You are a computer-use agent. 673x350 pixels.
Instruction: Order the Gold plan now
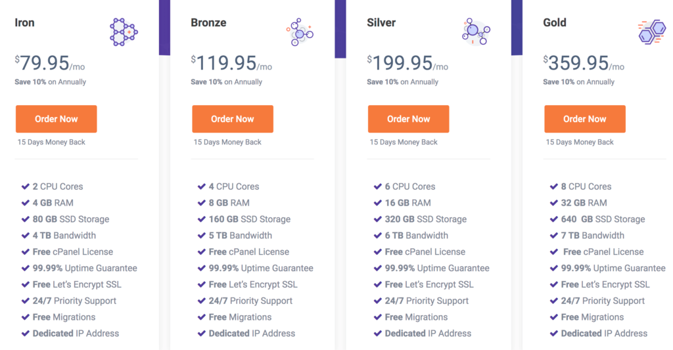pos(584,119)
